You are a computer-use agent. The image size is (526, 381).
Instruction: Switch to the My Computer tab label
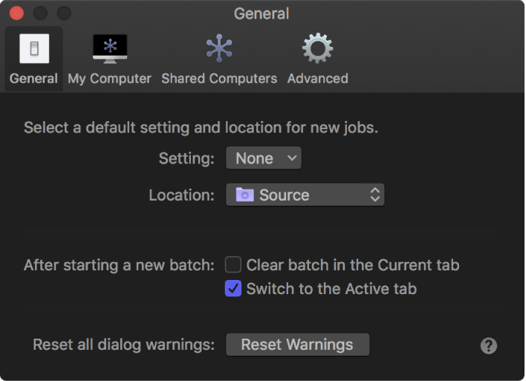tap(109, 78)
